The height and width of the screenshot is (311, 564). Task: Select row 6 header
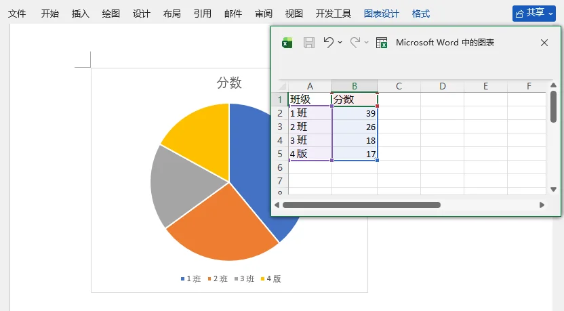pos(280,167)
